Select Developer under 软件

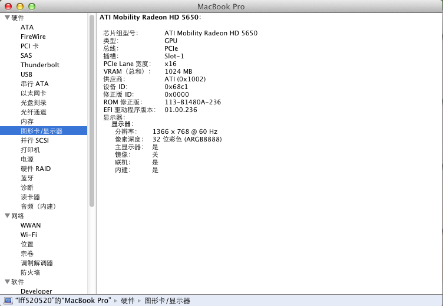36,291
